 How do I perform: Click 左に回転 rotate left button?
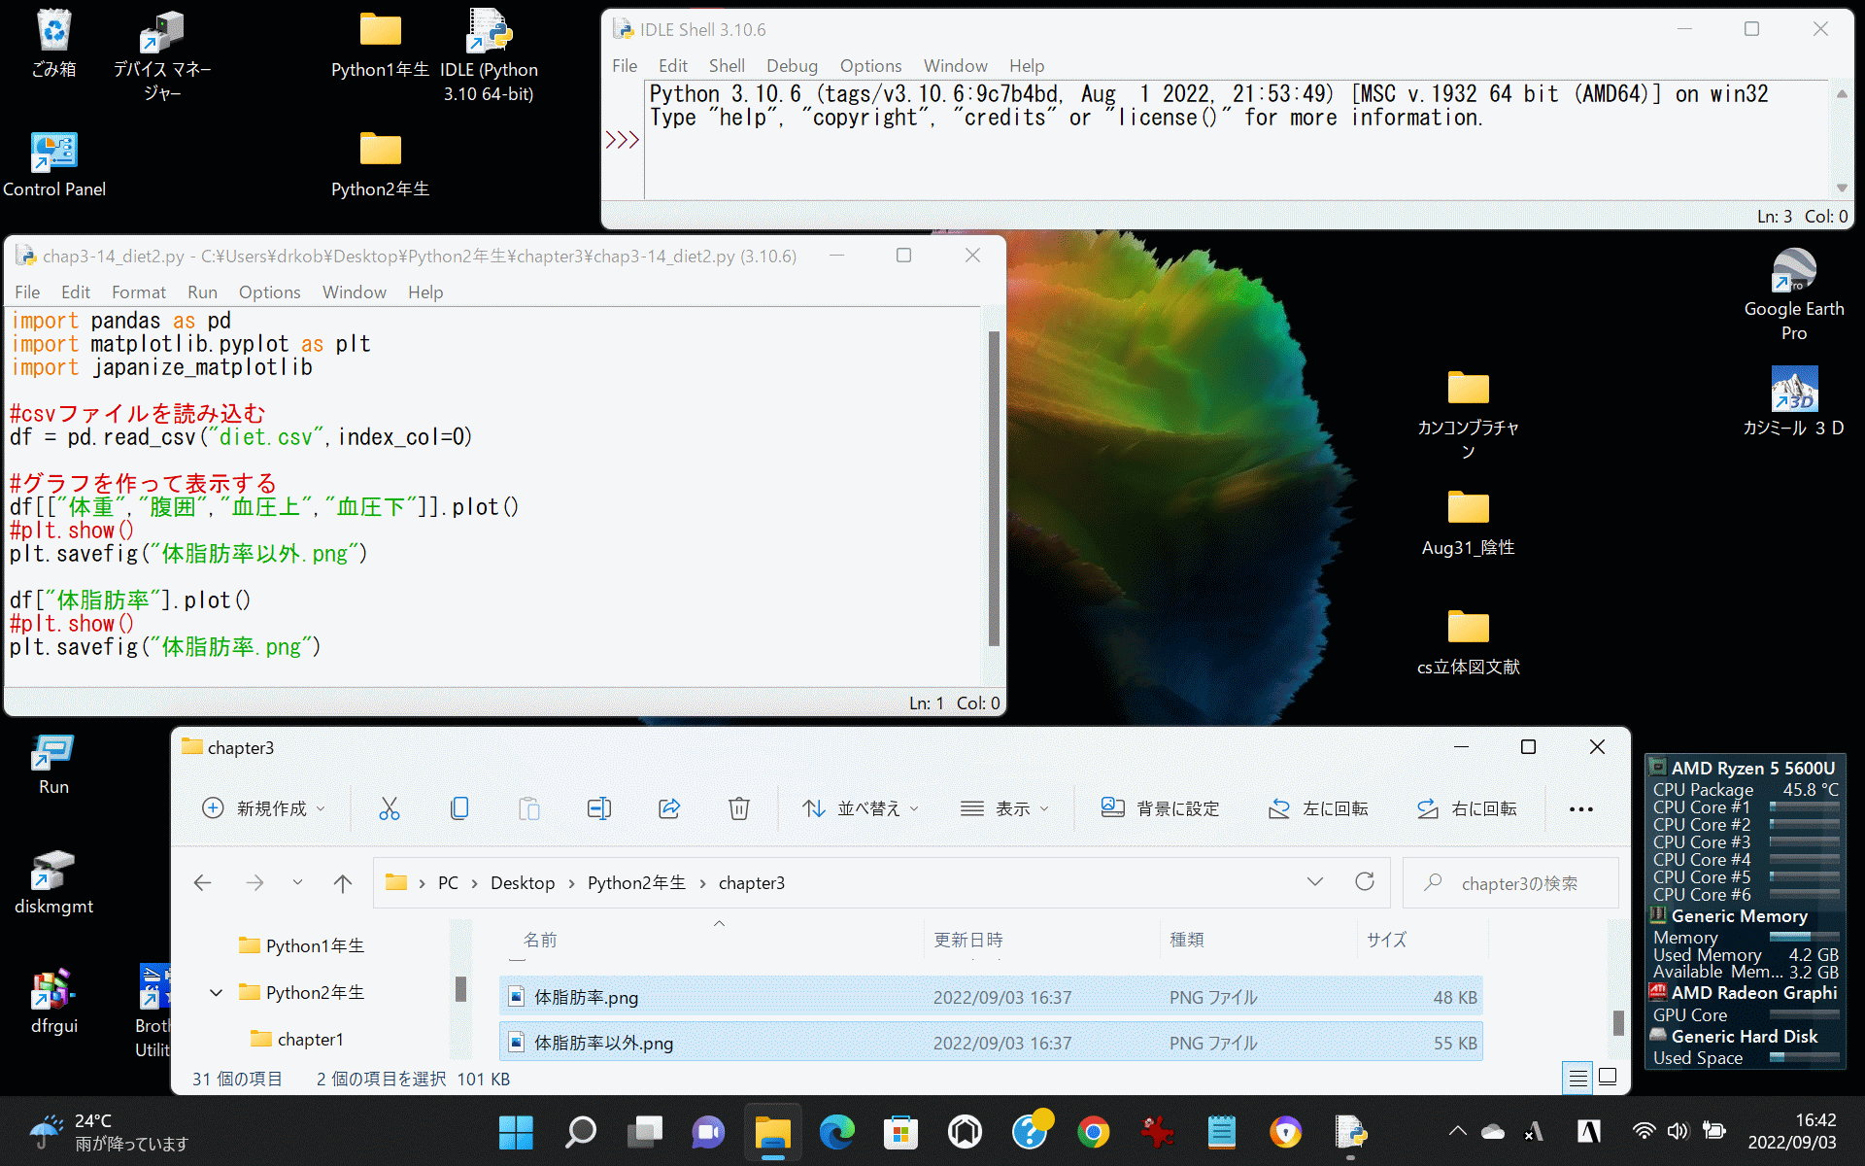1318,808
